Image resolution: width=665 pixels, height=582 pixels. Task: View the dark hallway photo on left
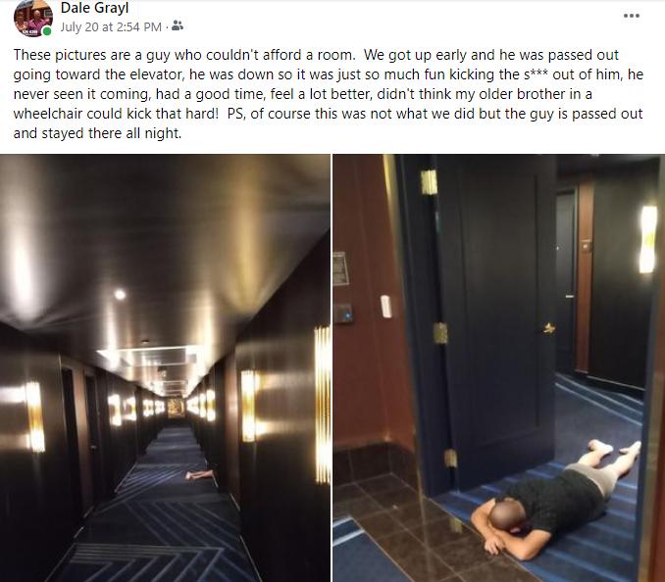pos(165,367)
